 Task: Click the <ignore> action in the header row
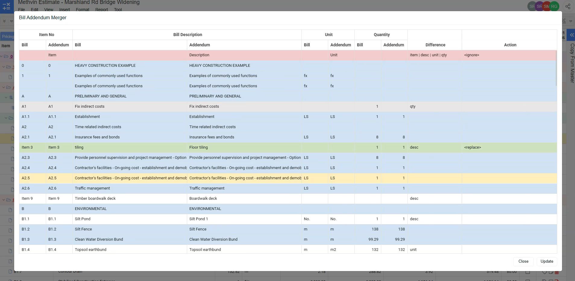pyautogui.click(x=472, y=55)
